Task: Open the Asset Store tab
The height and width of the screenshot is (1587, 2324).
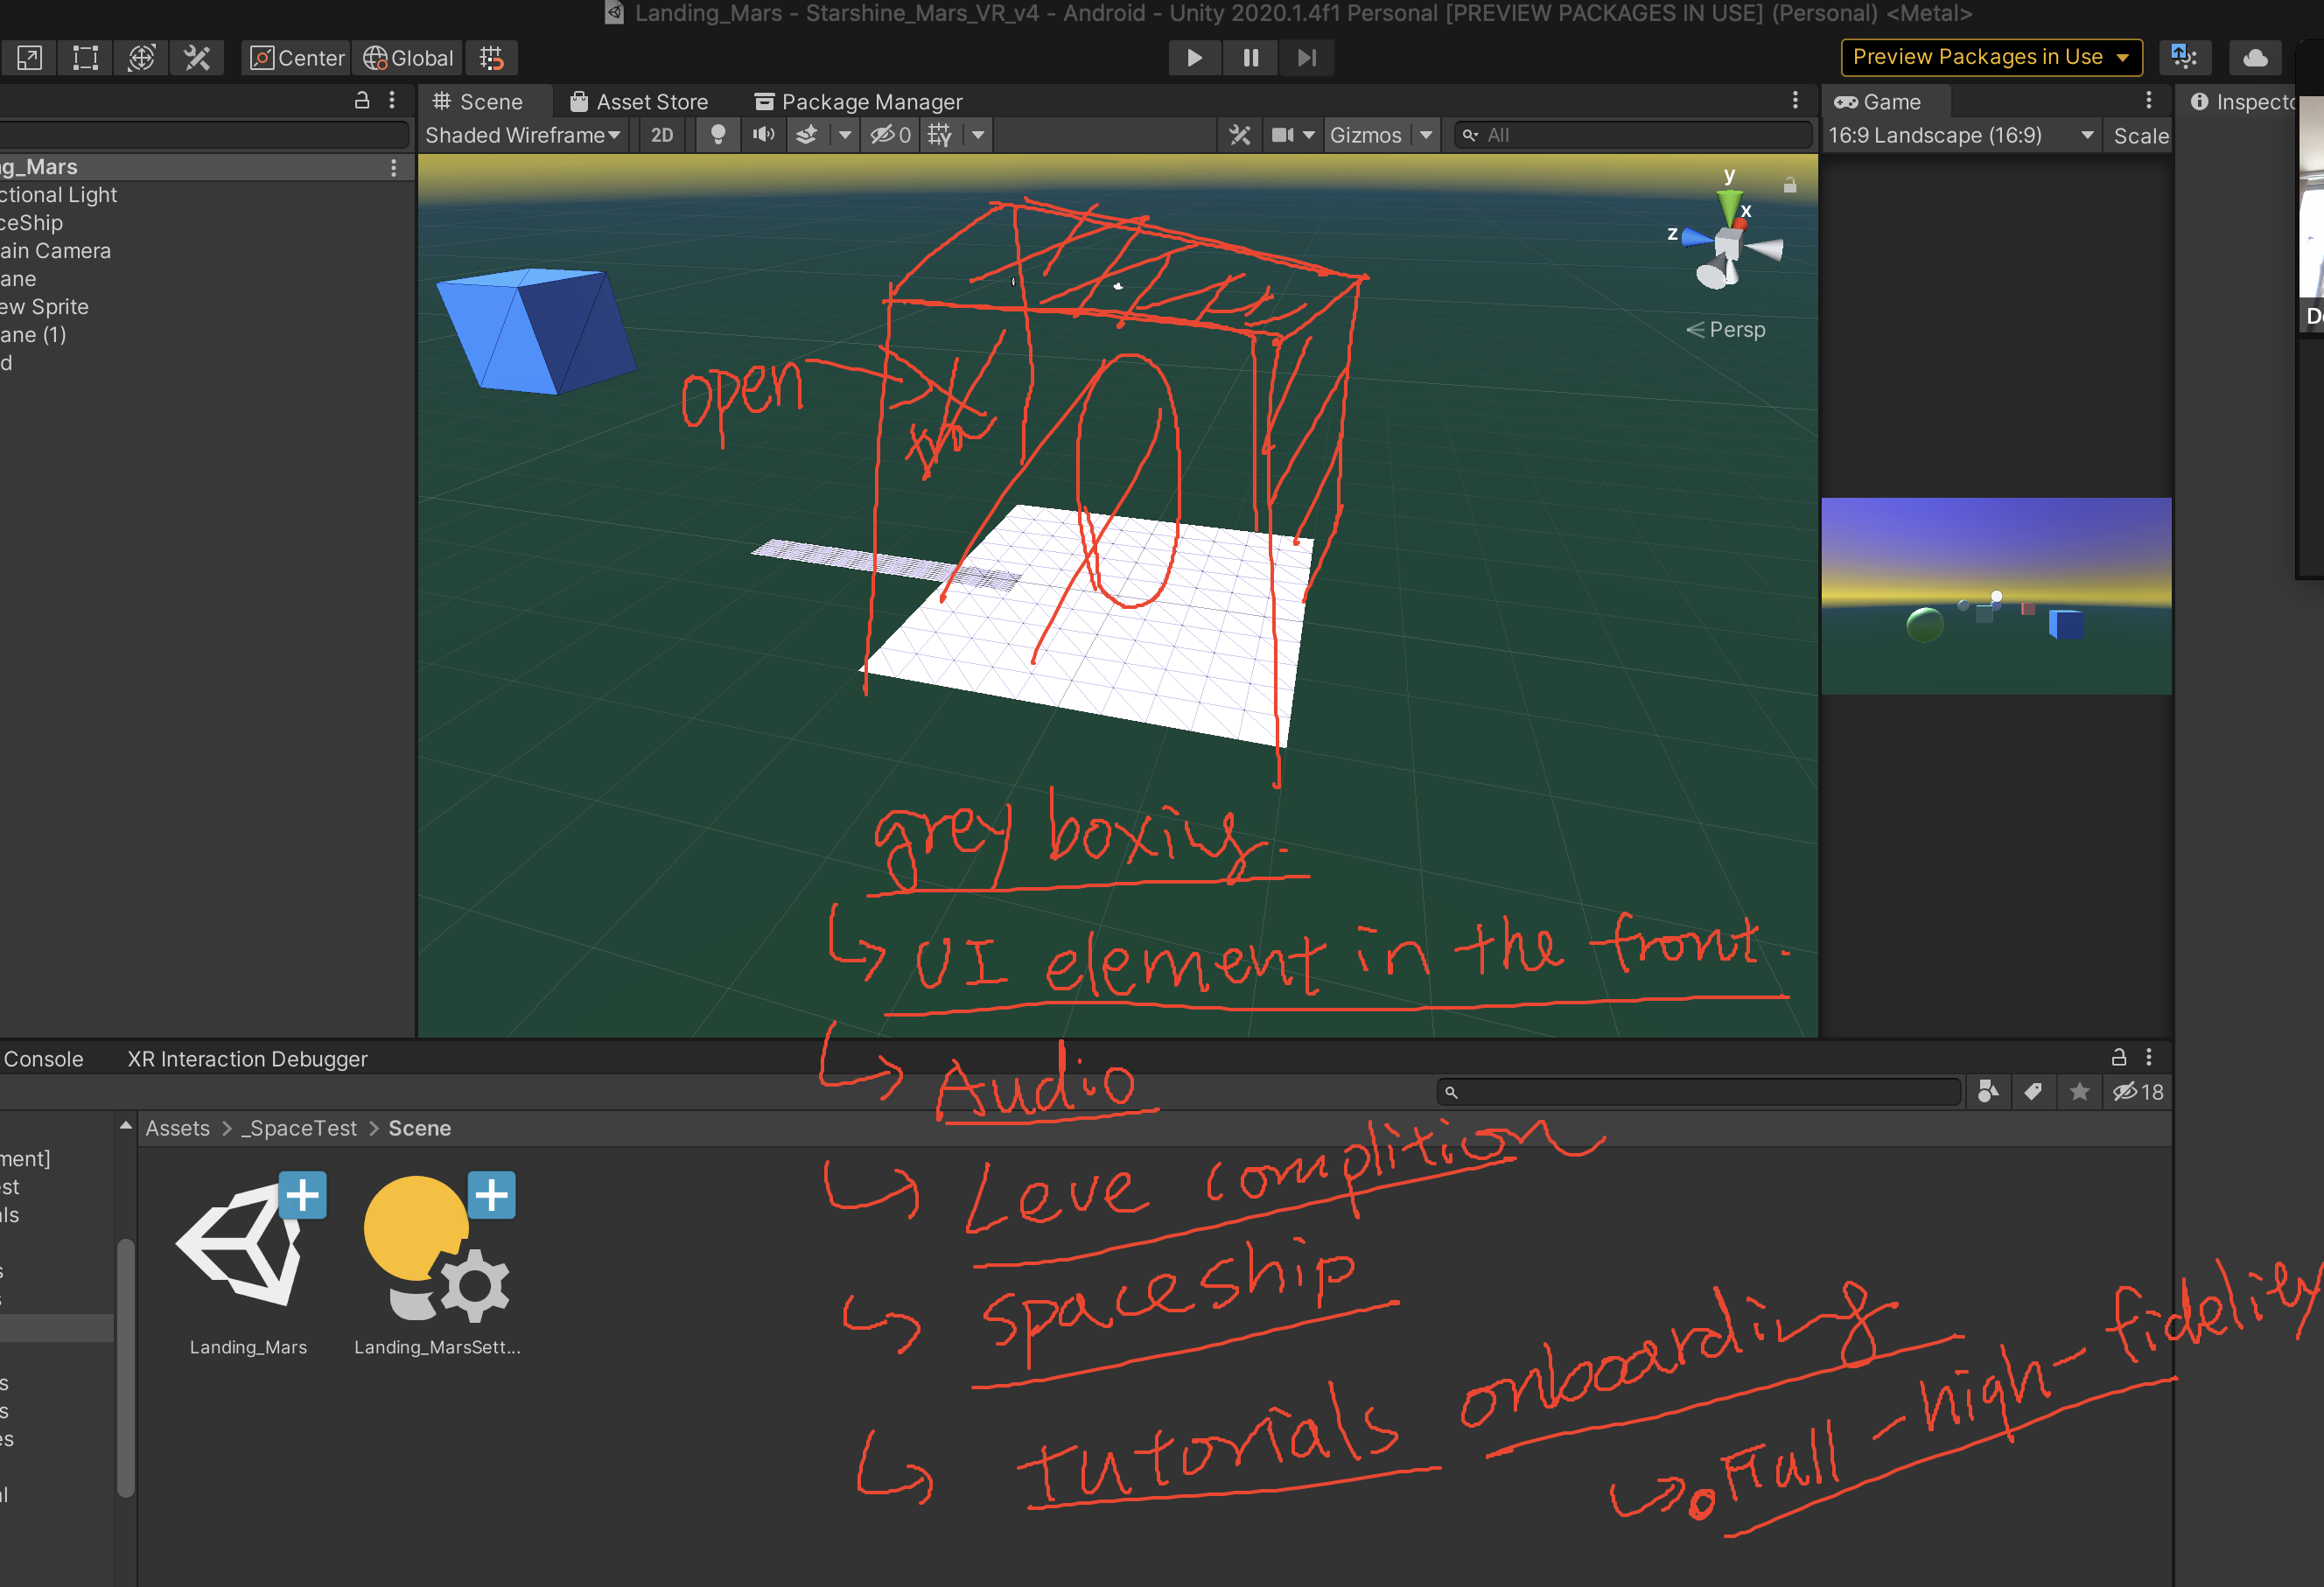Action: click(x=639, y=102)
